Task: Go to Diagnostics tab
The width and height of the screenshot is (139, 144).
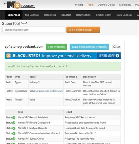Action: tap(83, 15)
